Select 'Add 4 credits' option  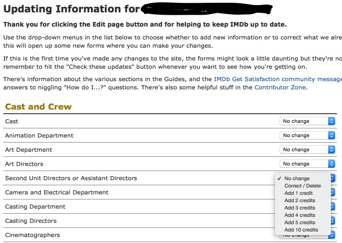[x=300, y=215]
